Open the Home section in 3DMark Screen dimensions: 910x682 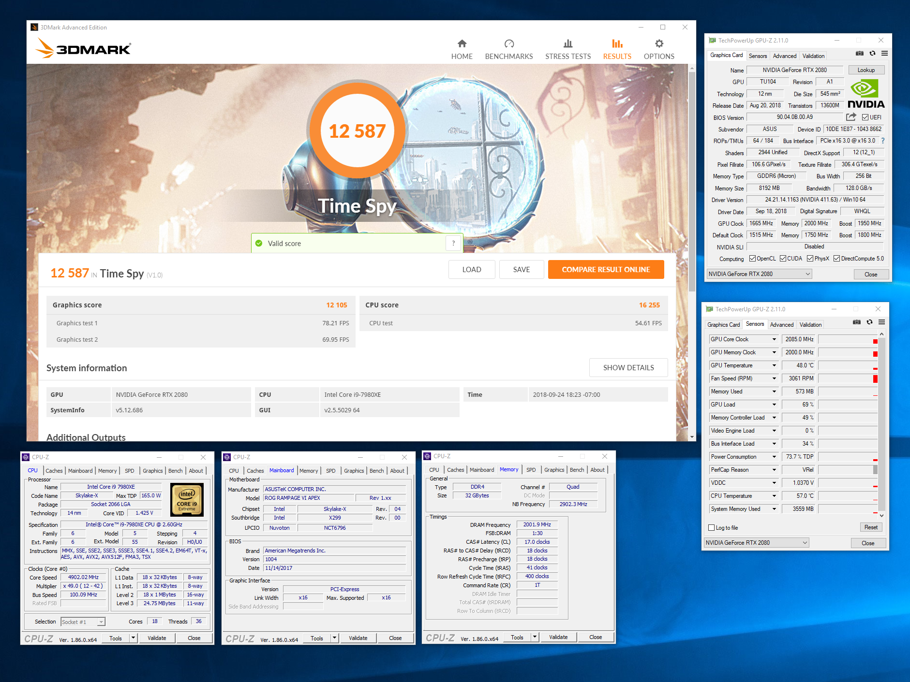462,50
